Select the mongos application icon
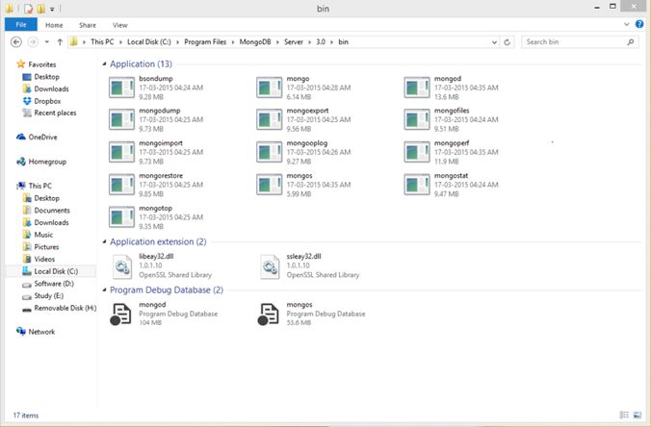This screenshot has height=427, width=651. pyautogui.click(x=269, y=185)
